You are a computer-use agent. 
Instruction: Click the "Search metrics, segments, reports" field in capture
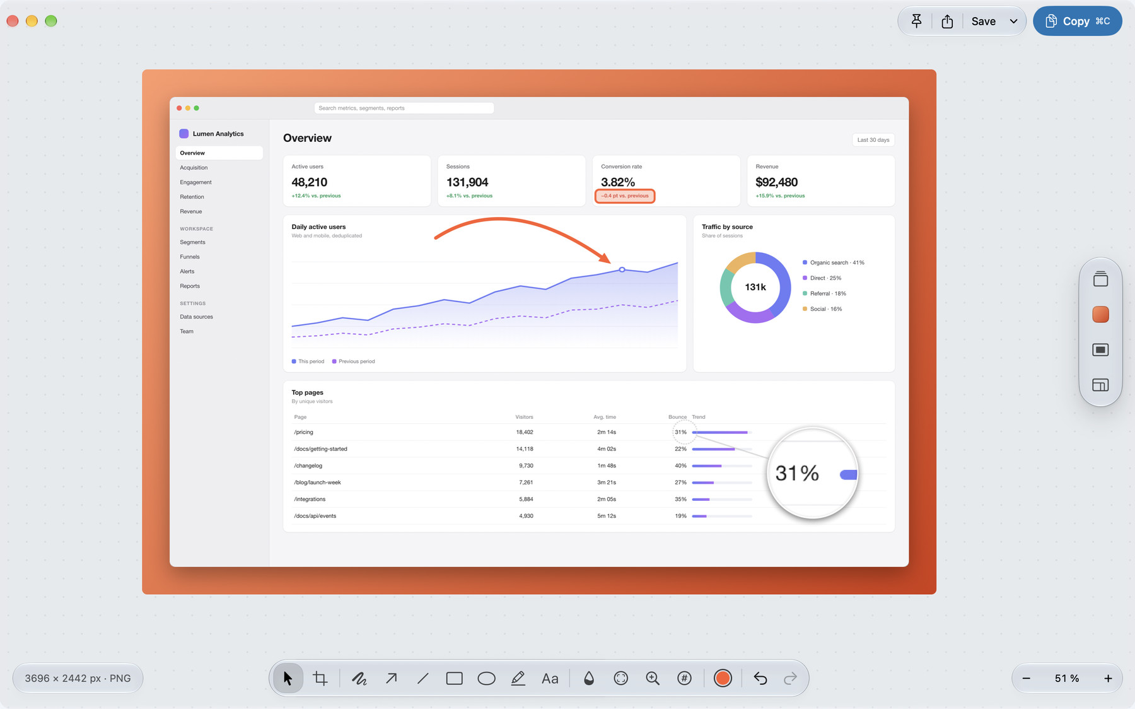[x=404, y=108]
